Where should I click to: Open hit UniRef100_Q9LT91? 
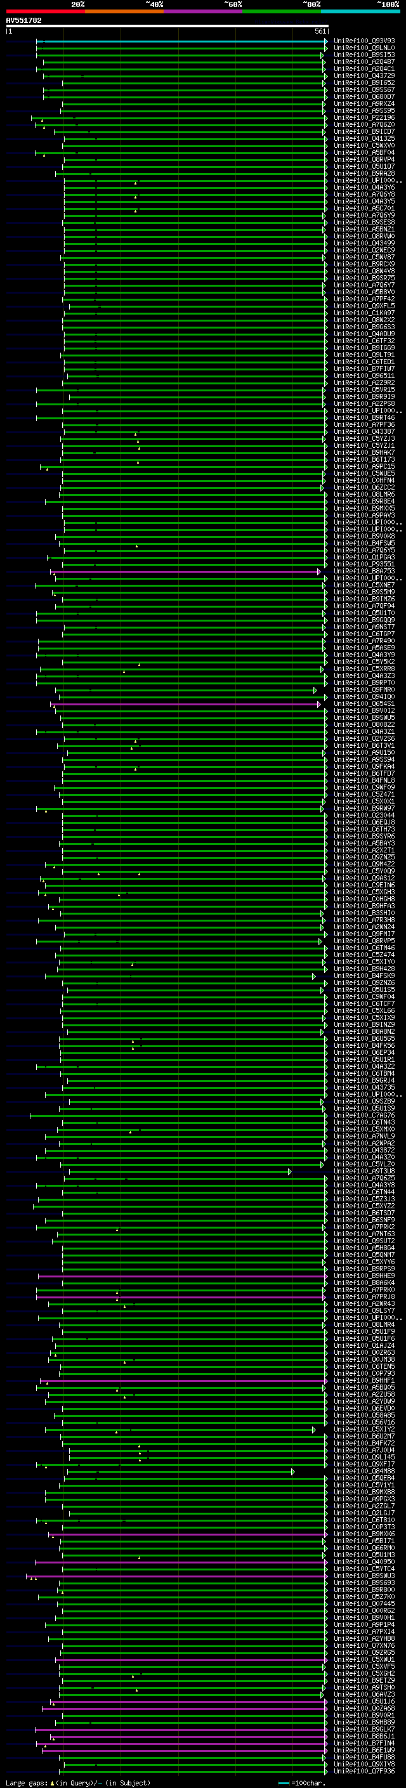364,355
